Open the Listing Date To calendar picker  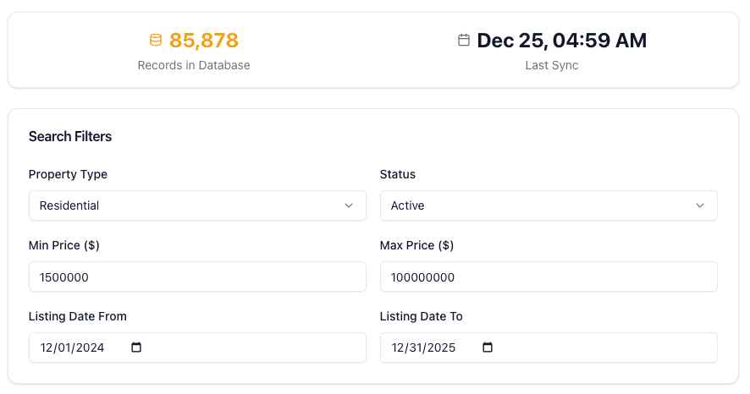point(487,347)
